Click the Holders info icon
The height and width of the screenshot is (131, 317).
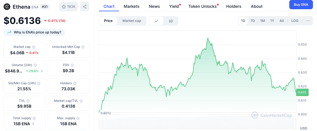(x=74, y=83)
